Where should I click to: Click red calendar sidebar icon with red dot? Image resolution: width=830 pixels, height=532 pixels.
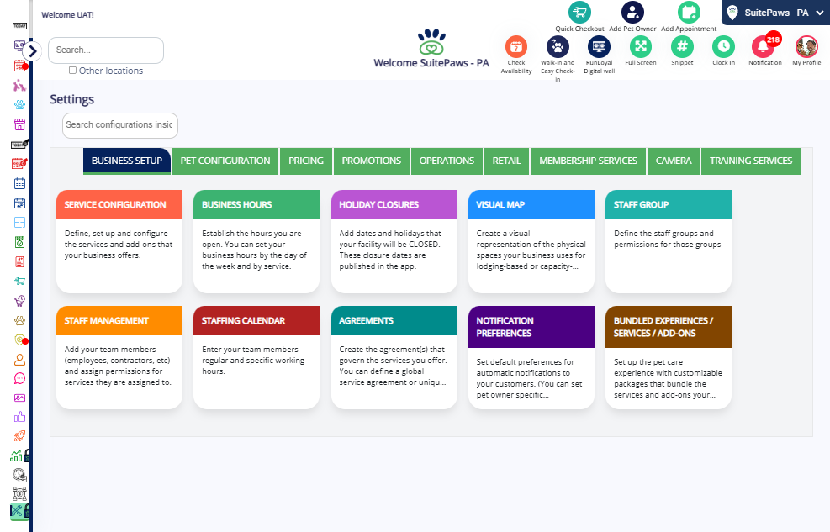(x=20, y=66)
